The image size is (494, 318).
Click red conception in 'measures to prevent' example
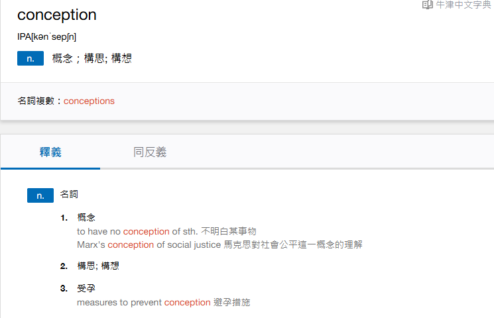point(187,303)
